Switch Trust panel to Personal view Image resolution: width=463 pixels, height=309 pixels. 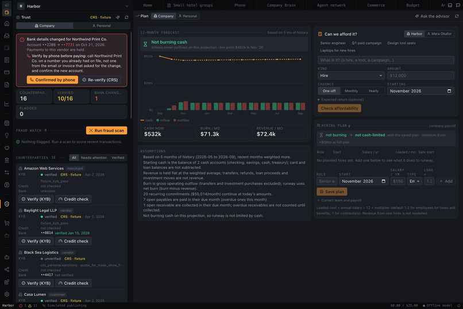click(x=102, y=26)
